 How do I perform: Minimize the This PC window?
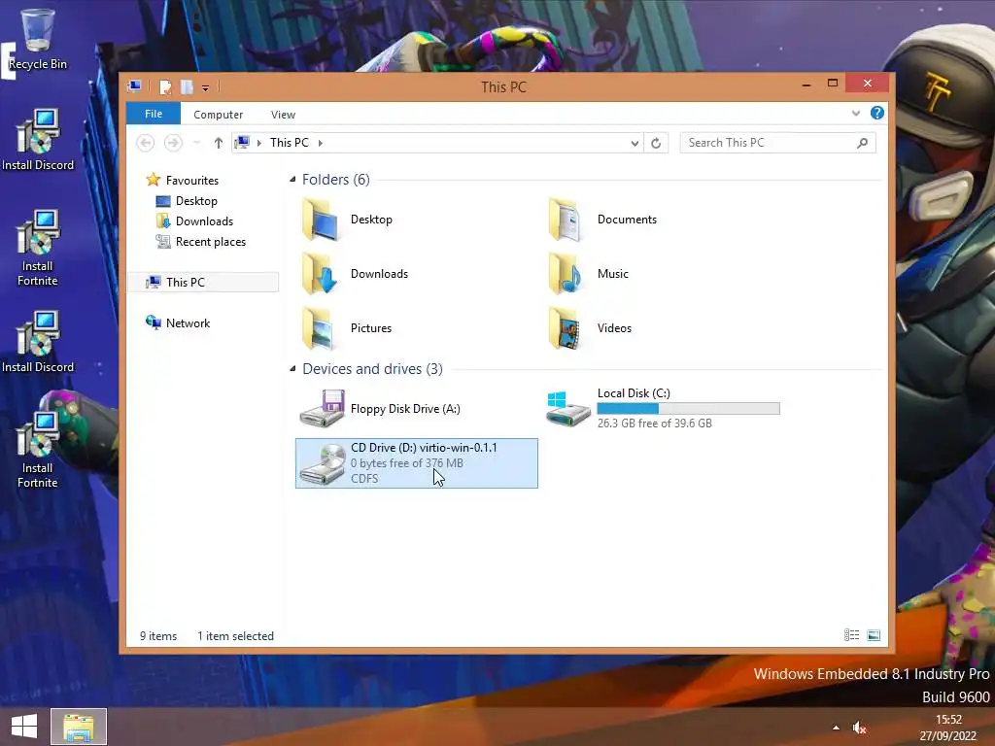tap(806, 84)
